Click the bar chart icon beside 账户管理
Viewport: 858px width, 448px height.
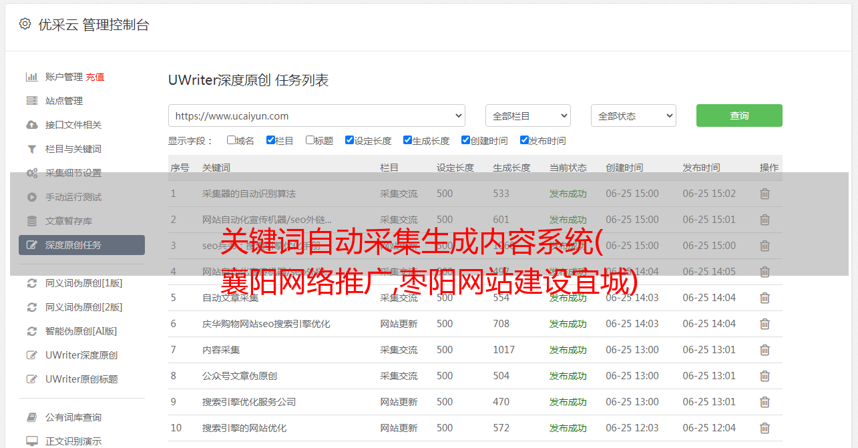coord(31,77)
